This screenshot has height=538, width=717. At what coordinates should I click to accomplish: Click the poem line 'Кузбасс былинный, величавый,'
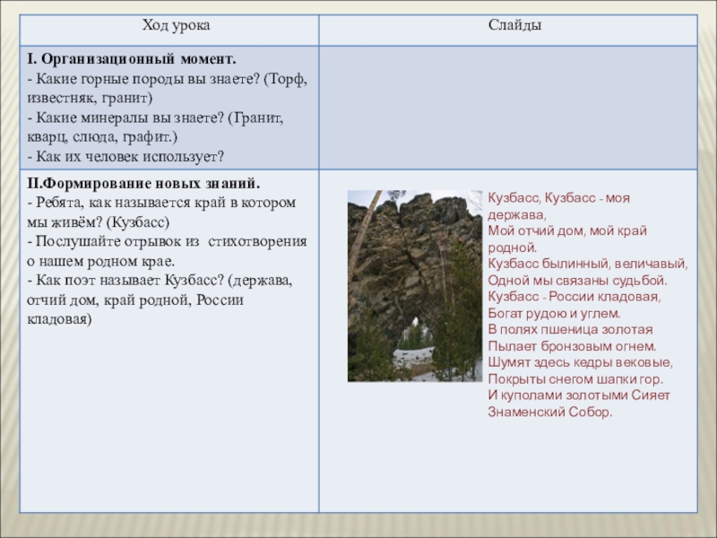point(588,264)
